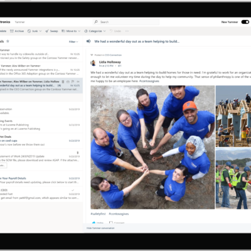Screen dimensions: 251x251
Task: Open the safety-vest volunteers photo
Action: click(233, 178)
